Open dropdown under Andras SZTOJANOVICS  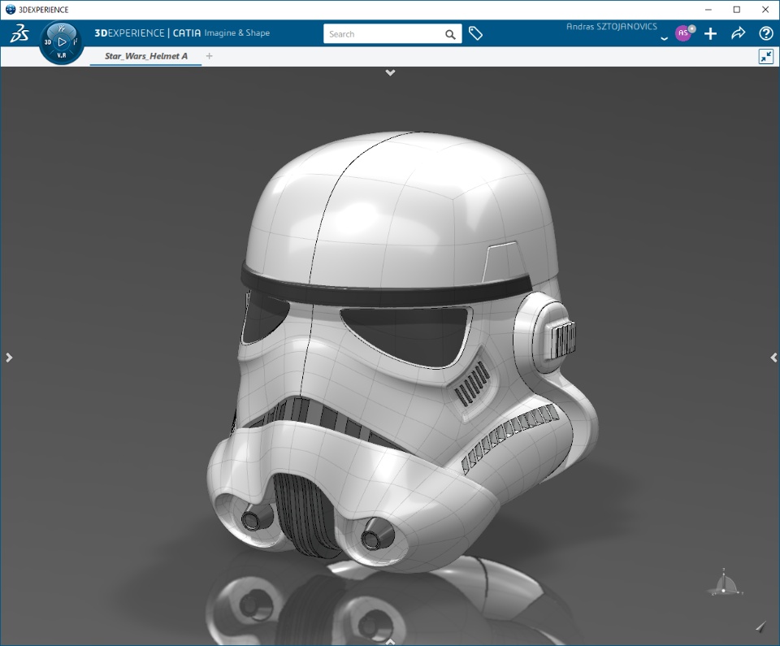pos(664,38)
